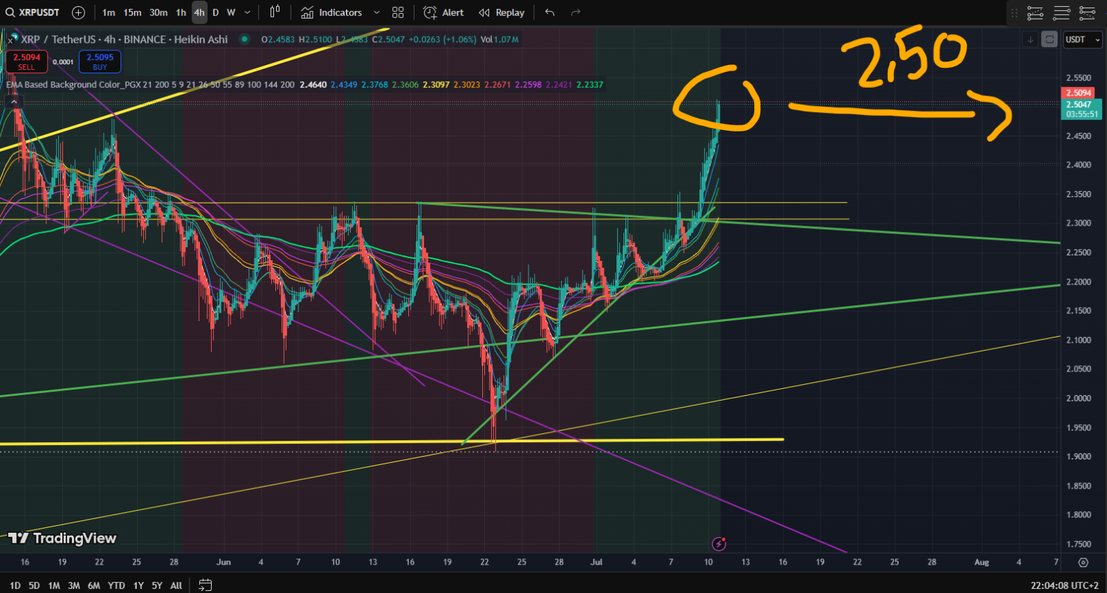Click the add symbol plus icon
This screenshot has width=1107, height=593.
[x=78, y=12]
